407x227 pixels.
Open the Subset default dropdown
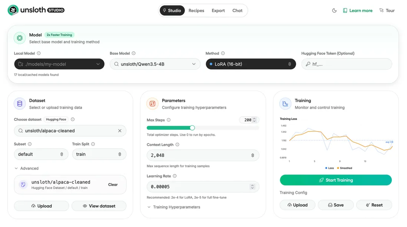click(x=41, y=154)
